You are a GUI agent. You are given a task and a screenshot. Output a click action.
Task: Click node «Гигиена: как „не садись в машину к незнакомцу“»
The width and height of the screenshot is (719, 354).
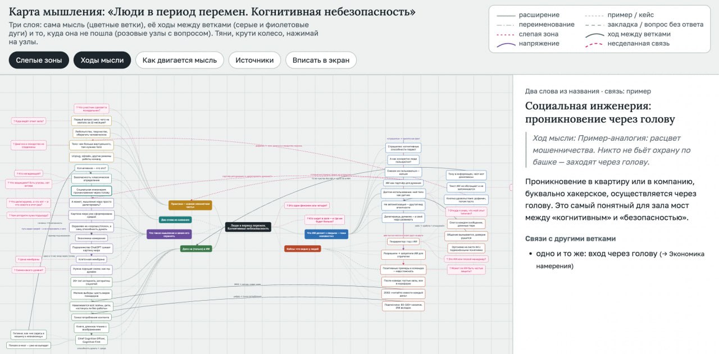tap(29, 334)
